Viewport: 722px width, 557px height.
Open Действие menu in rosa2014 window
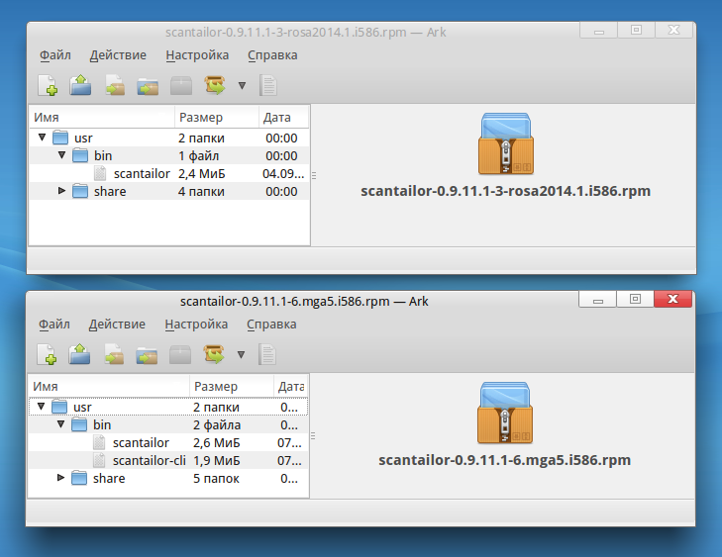[x=118, y=55]
